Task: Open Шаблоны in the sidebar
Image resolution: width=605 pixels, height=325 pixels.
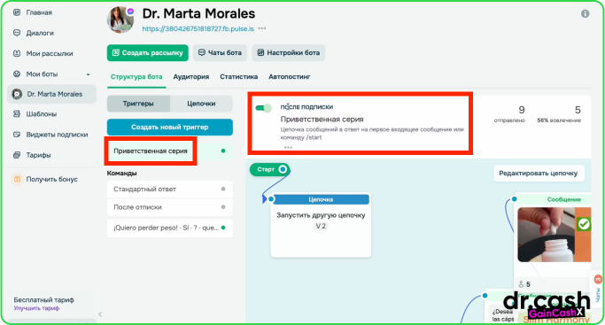Action: click(x=42, y=114)
